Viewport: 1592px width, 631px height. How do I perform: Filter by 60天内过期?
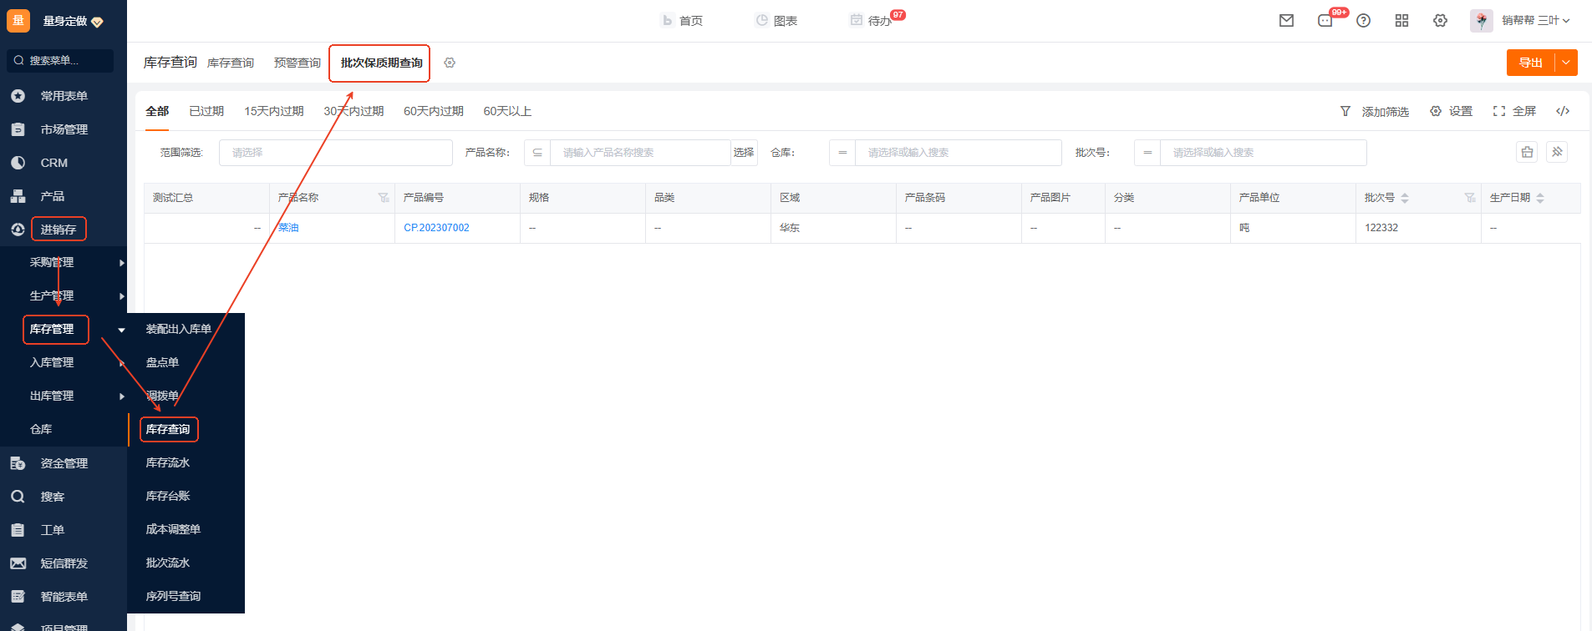click(434, 111)
